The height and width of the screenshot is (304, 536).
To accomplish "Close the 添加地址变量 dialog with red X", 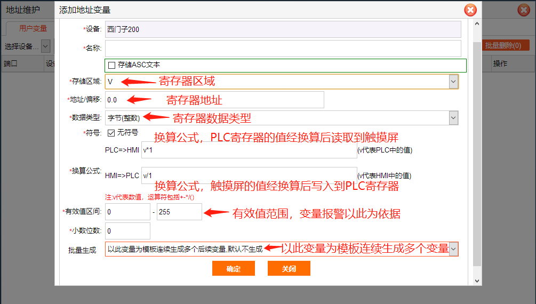I will click(470, 10).
